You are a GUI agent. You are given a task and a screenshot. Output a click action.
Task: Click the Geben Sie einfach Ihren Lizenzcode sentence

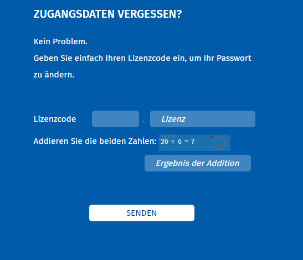[x=142, y=58]
